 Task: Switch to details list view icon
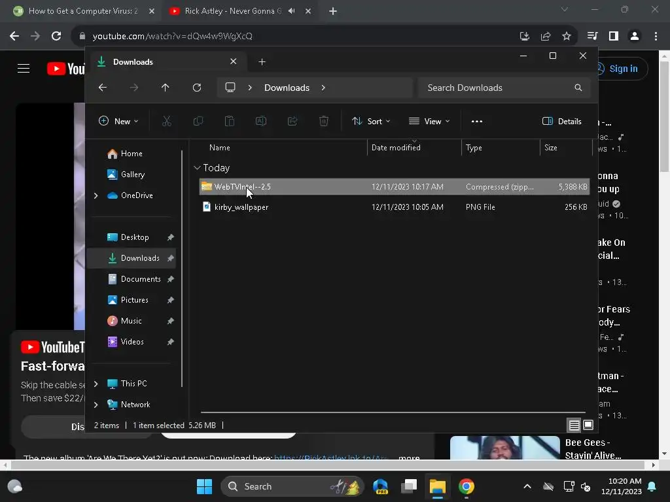click(574, 425)
